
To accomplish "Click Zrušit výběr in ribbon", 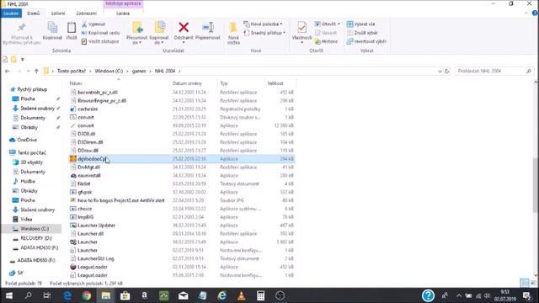I will pos(362,33).
